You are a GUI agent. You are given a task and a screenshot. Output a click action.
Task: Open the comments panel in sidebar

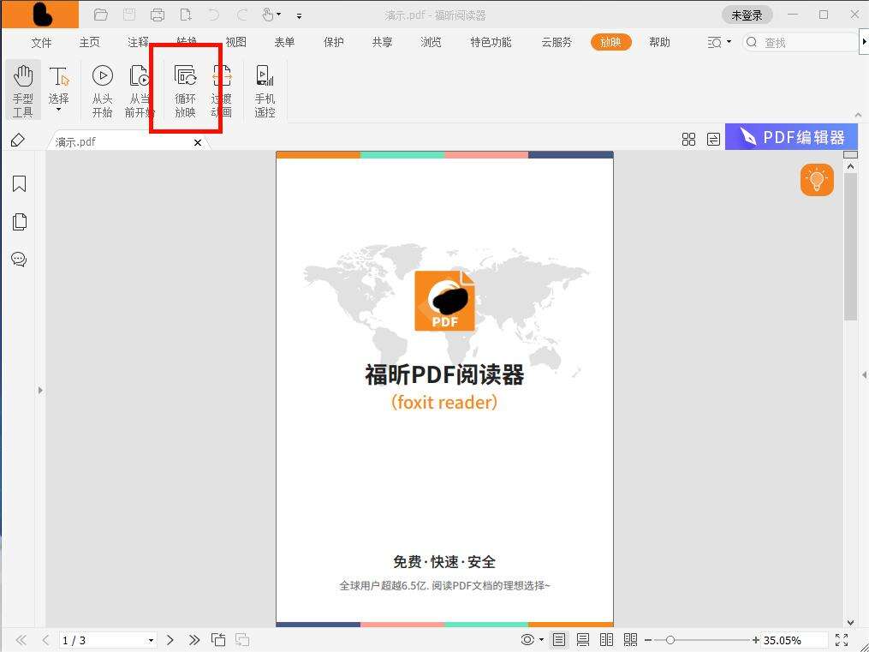19,260
